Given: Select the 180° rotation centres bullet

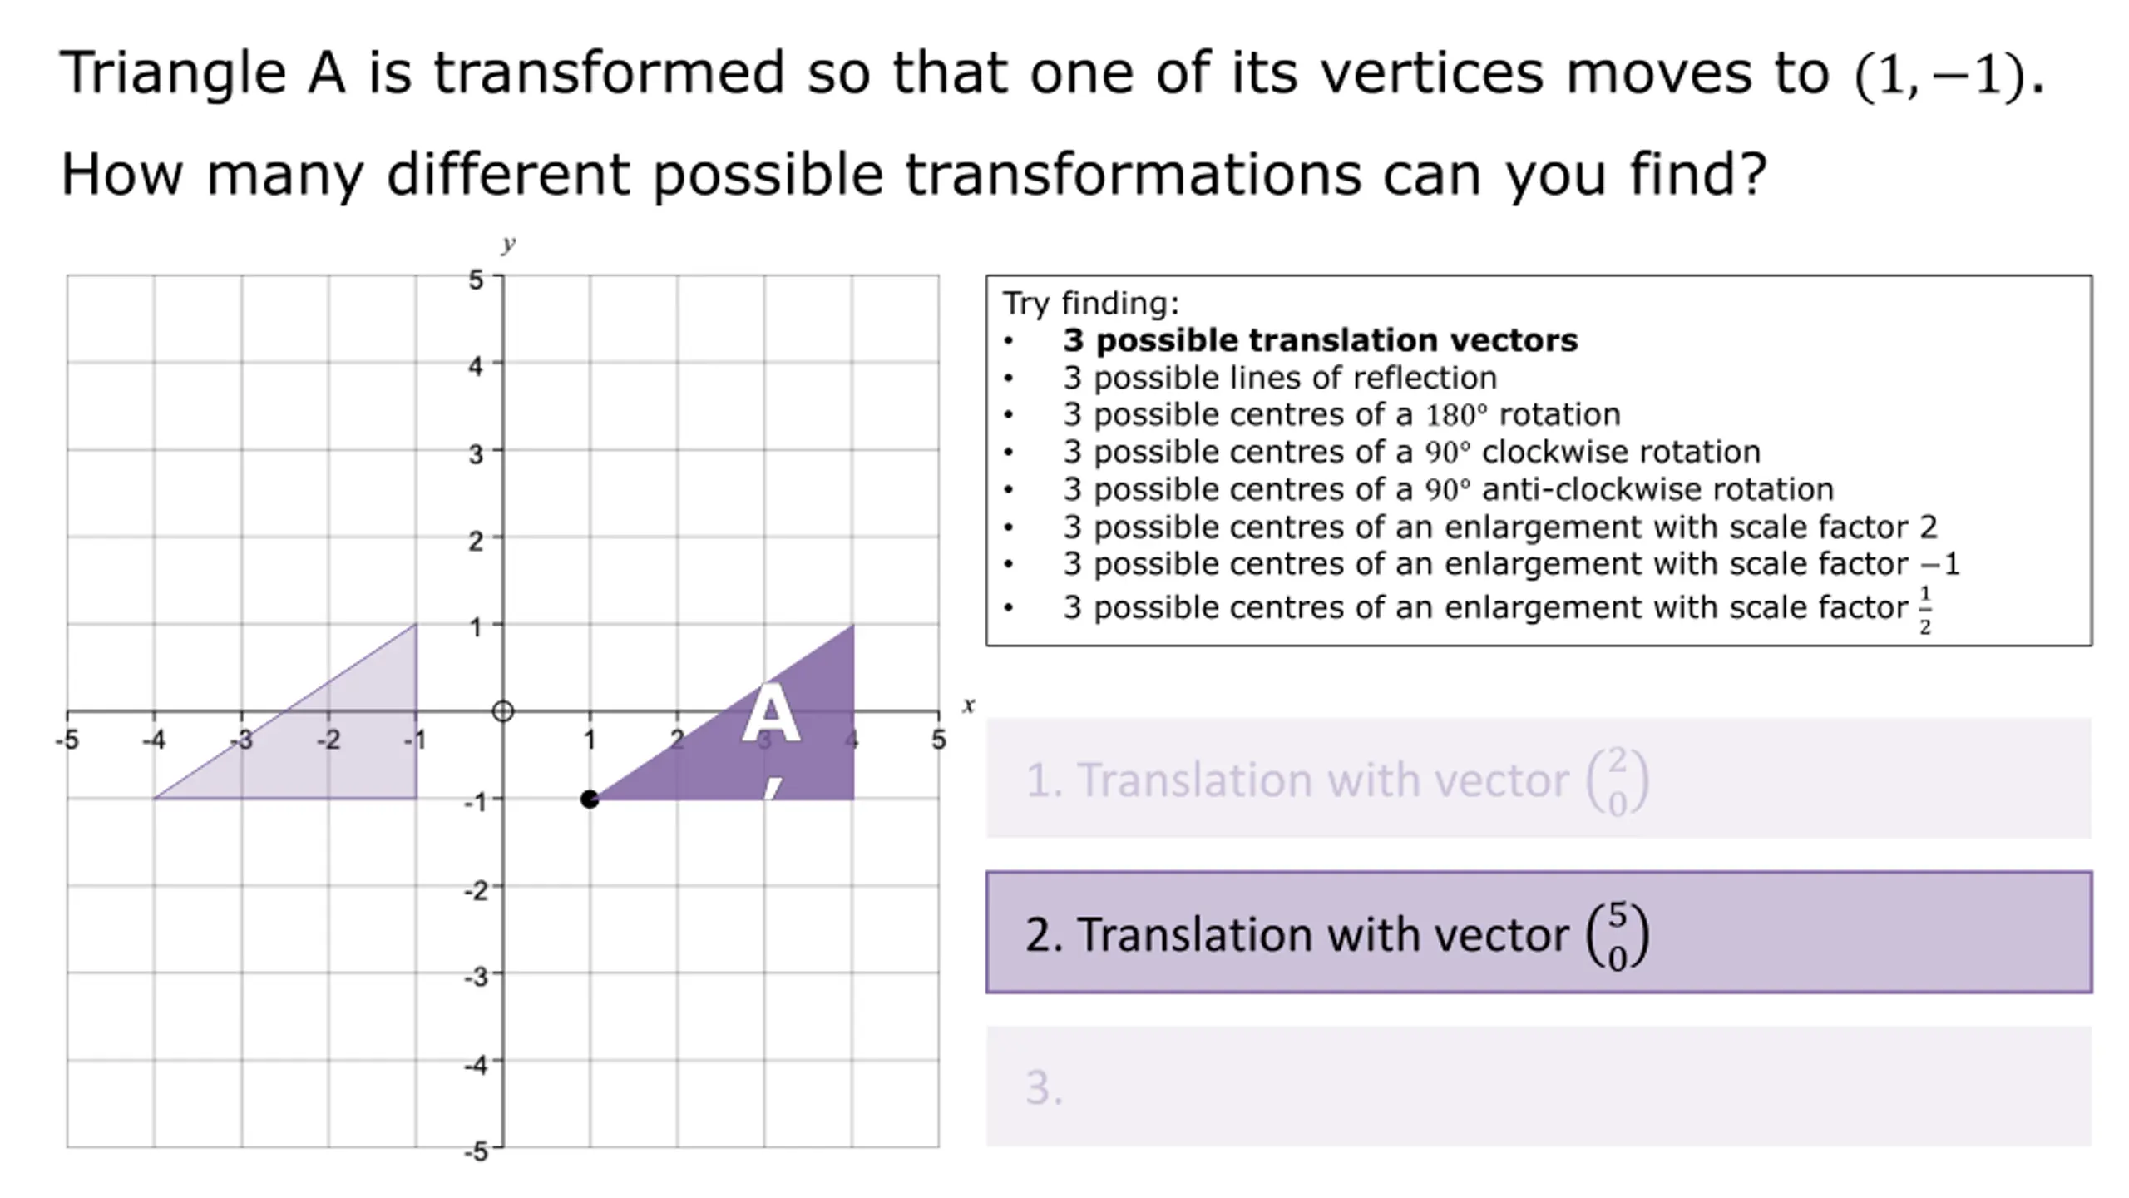Looking at the screenshot, I should pyautogui.click(x=1341, y=414).
